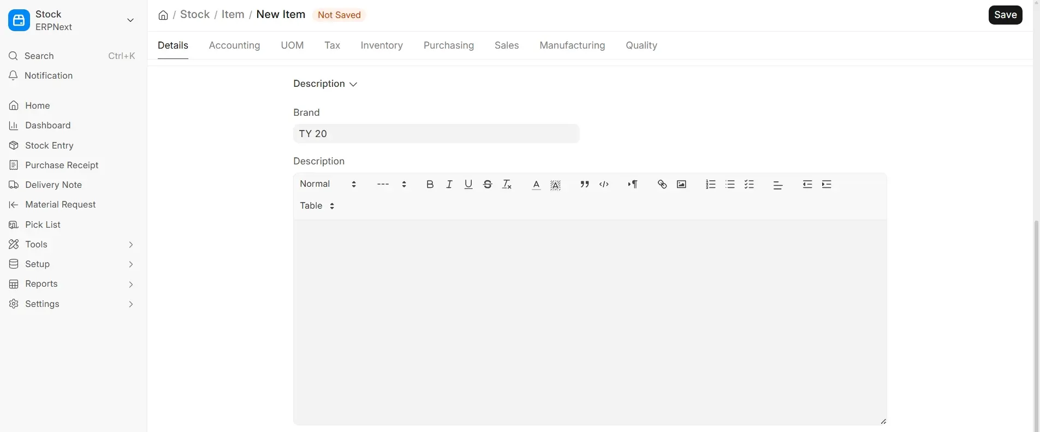1040x432 pixels.
Task: Create a checklist in the description
Action: [749, 185]
